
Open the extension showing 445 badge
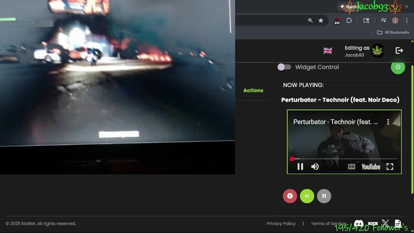click(x=337, y=21)
